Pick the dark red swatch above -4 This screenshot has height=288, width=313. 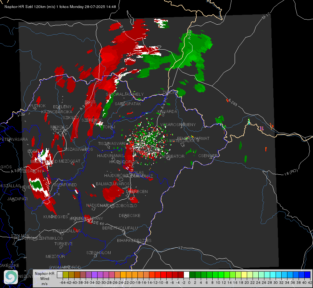tap(181, 275)
